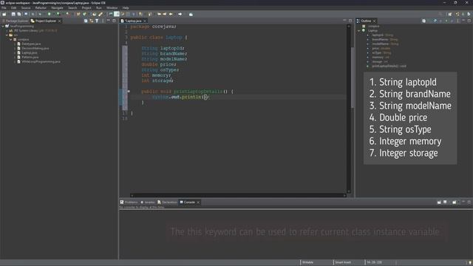This screenshot has height=266, width=473.
Task: Open Laptop.java in Project Explorer
Action: (x=29, y=52)
